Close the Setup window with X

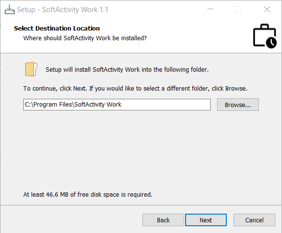(x=267, y=9)
